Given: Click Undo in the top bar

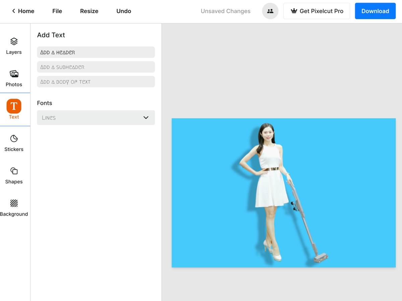Looking at the screenshot, I should pos(124,11).
